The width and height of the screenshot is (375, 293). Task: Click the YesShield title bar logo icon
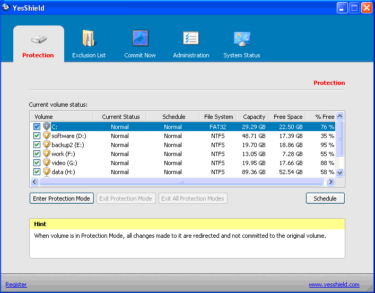pyautogui.click(x=6, y=7)
